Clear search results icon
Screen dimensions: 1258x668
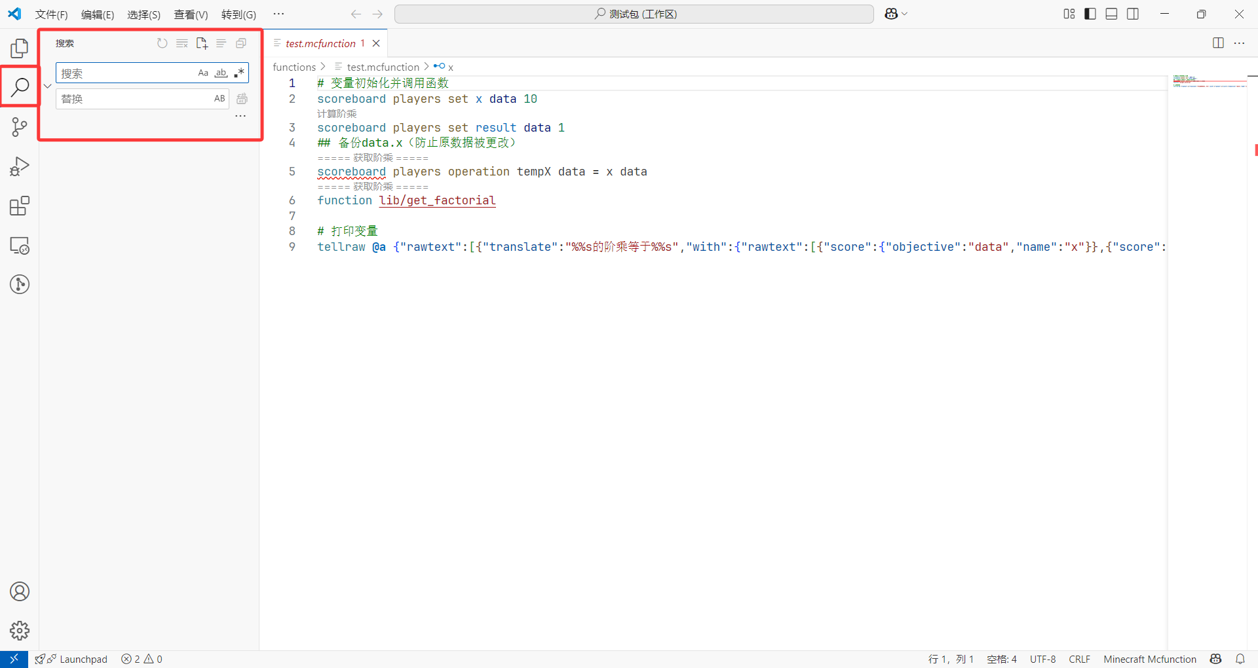(182, 43)
